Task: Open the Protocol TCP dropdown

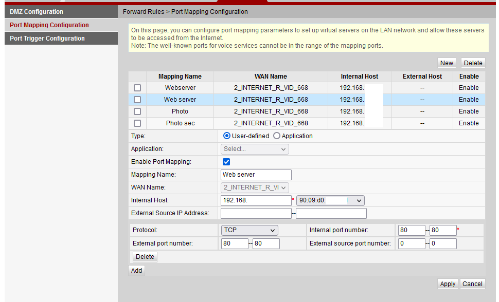Action: pos(249,230)
